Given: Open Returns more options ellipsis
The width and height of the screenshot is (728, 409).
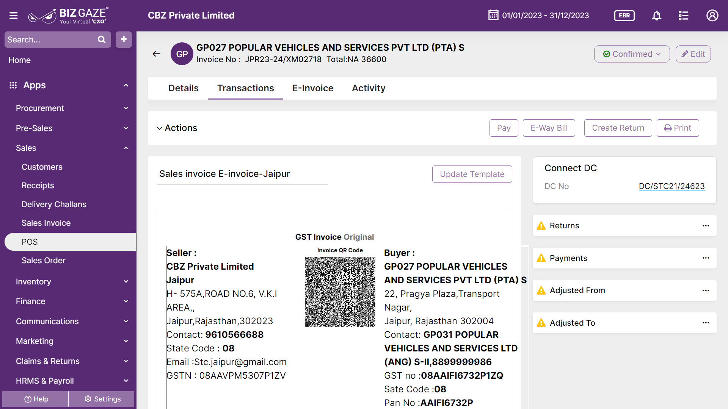Looking at the screenshot, I should point(706,226).
